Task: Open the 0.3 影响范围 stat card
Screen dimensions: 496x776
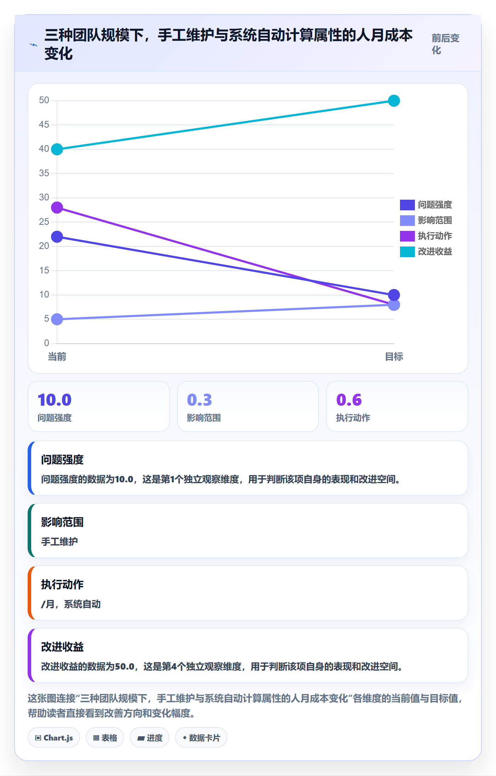Action: tap(248, 406)
